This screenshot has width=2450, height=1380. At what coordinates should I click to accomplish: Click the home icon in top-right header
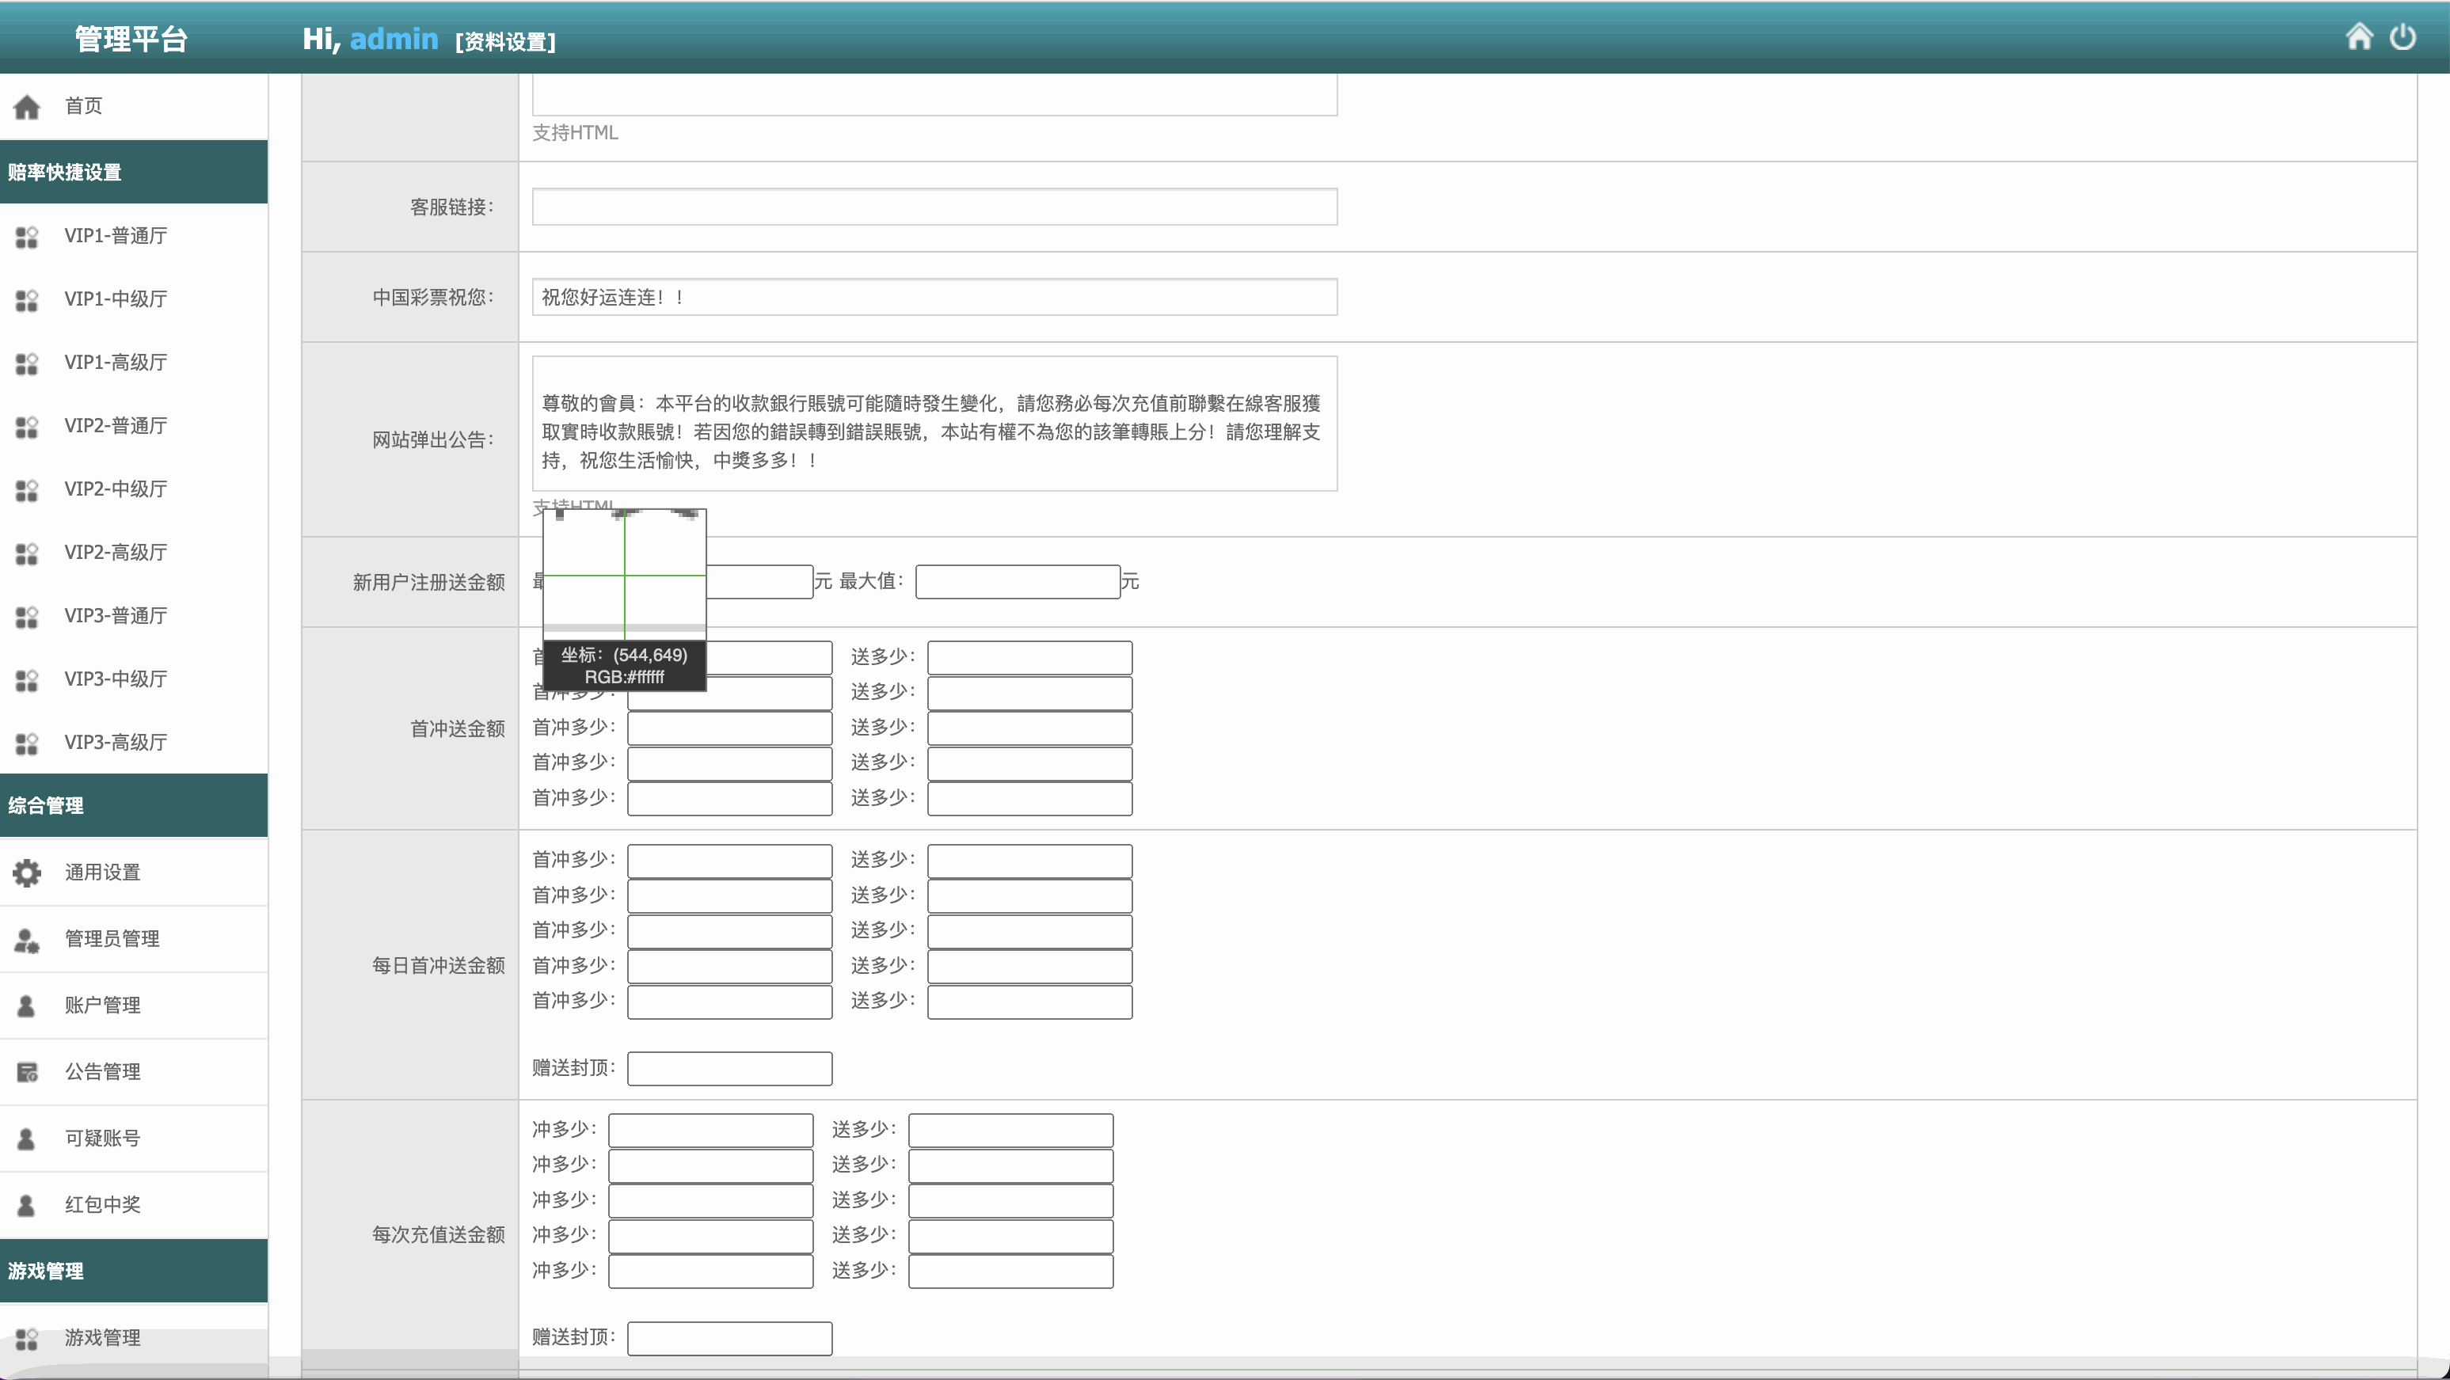pyautogui.click(x=2359, y=37)
